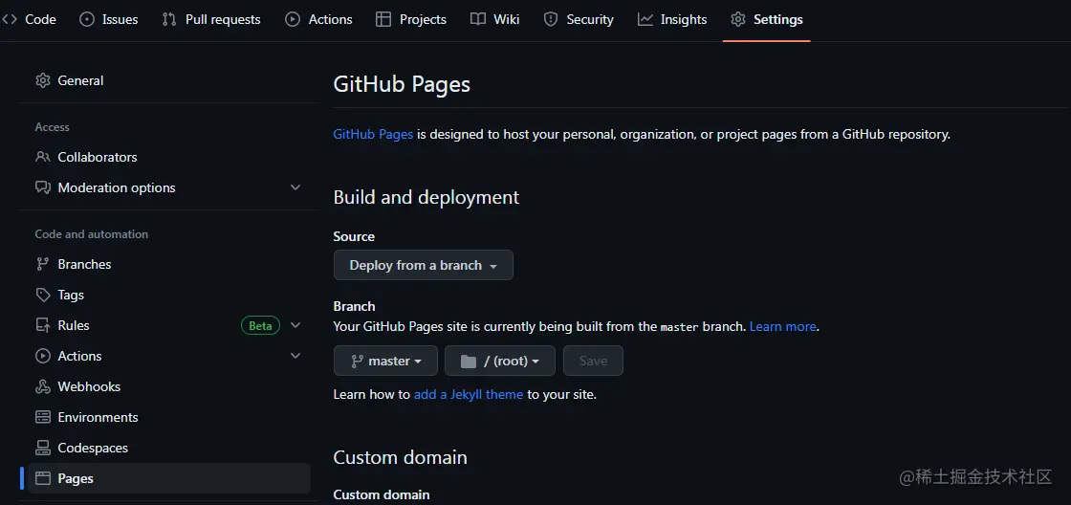
Task: Switch to the Code tab
Action: 30,19
